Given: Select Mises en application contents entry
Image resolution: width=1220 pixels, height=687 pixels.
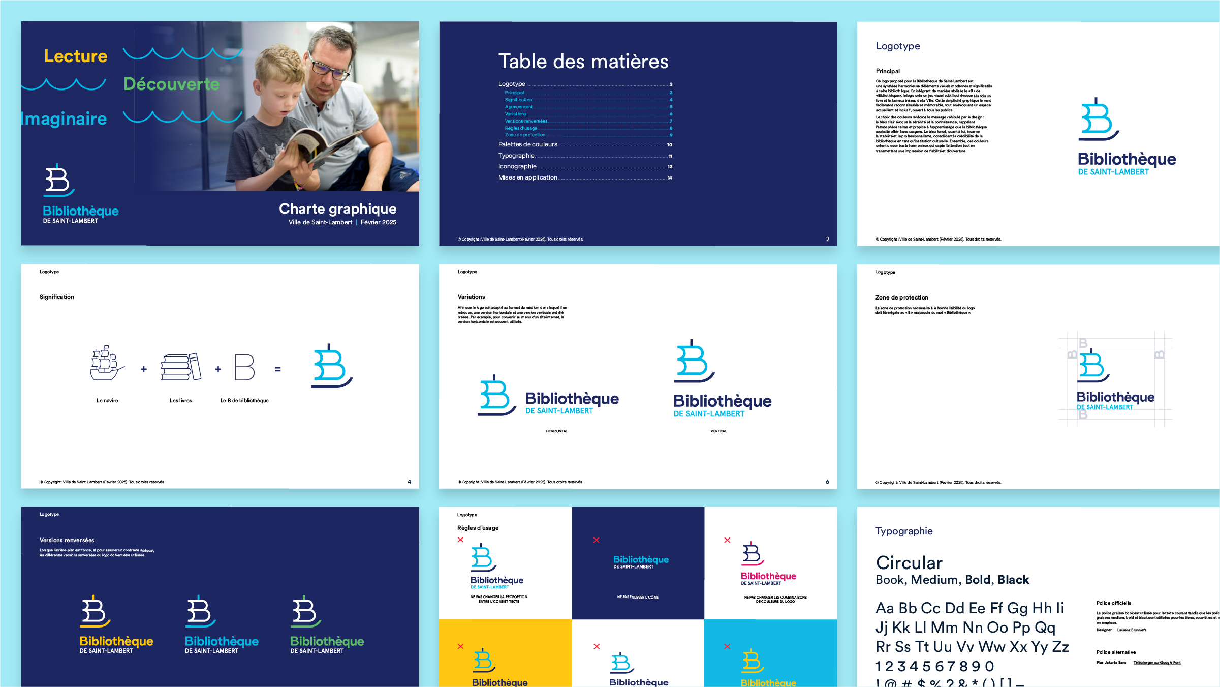Looking at the screenshot, I should (x=528, y=177).
